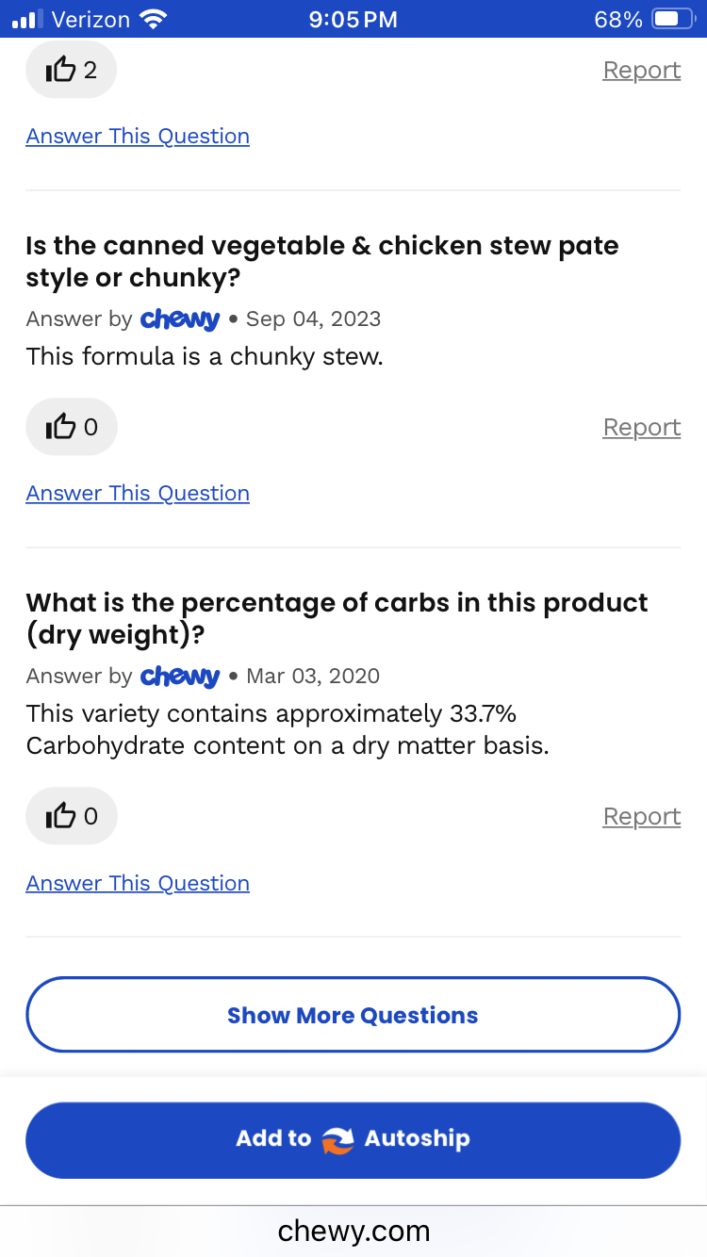Tap the Chewy logo dated Mar 03, 2020

coord(179,677)
